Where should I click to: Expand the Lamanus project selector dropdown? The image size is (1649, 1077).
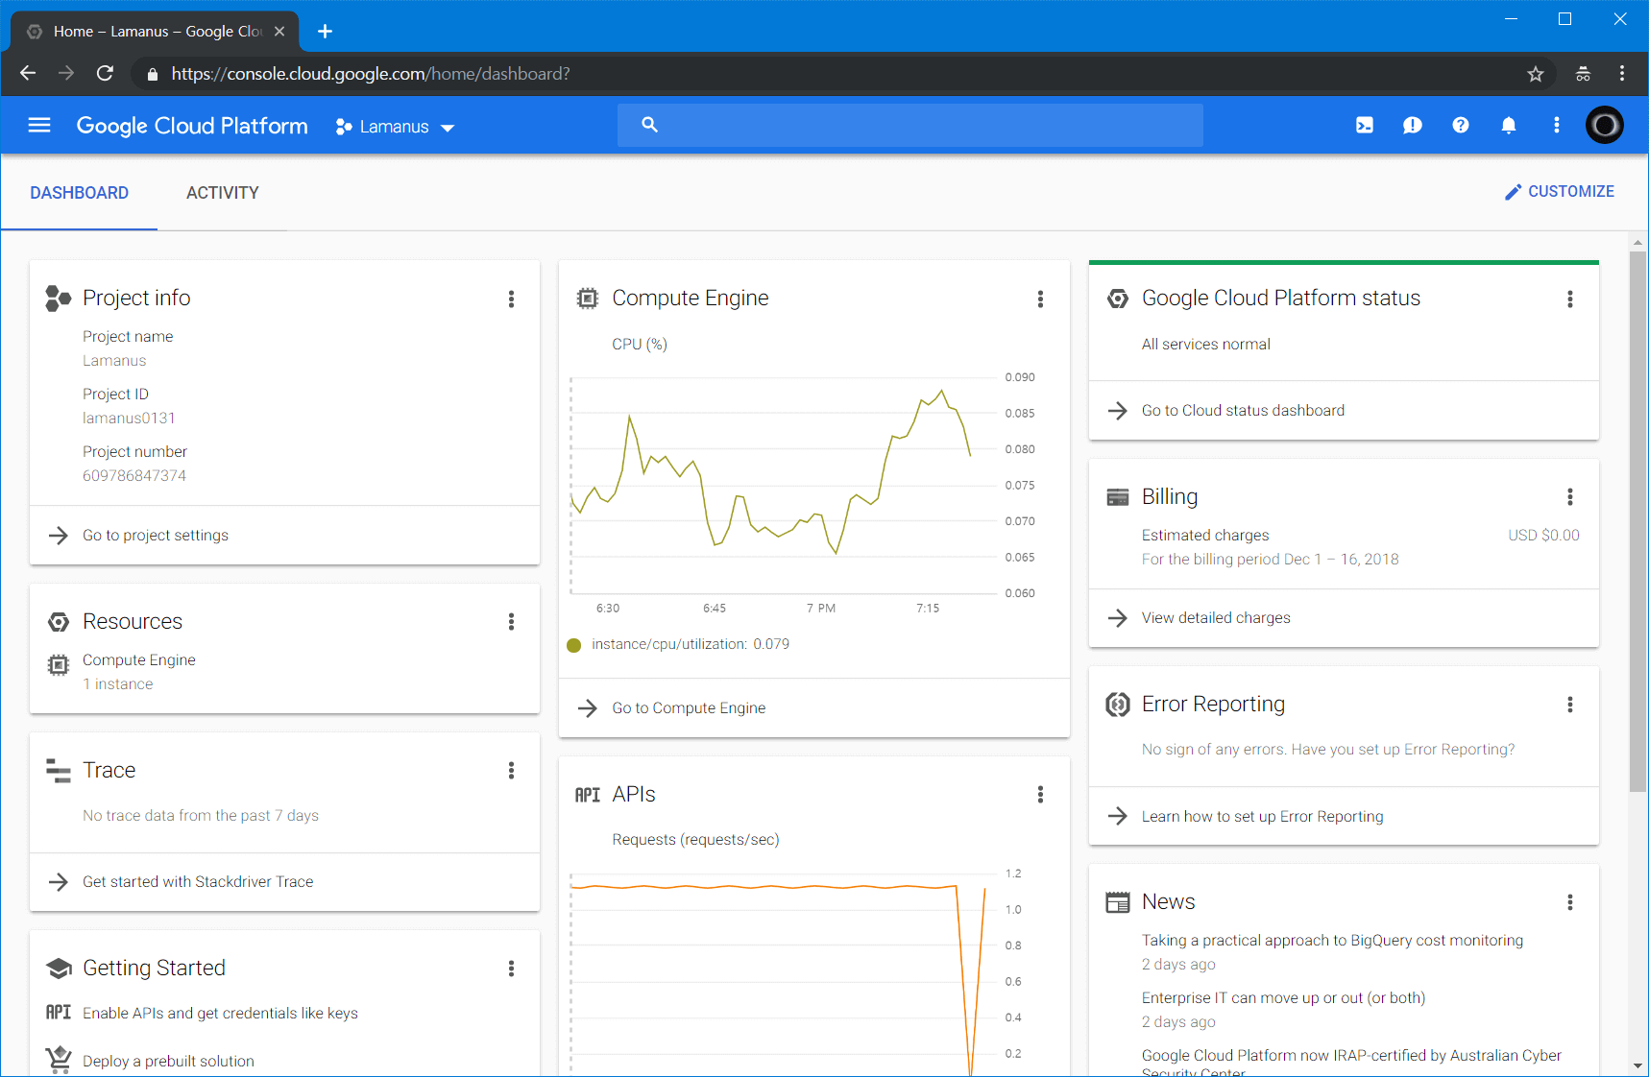pos(396,127)
